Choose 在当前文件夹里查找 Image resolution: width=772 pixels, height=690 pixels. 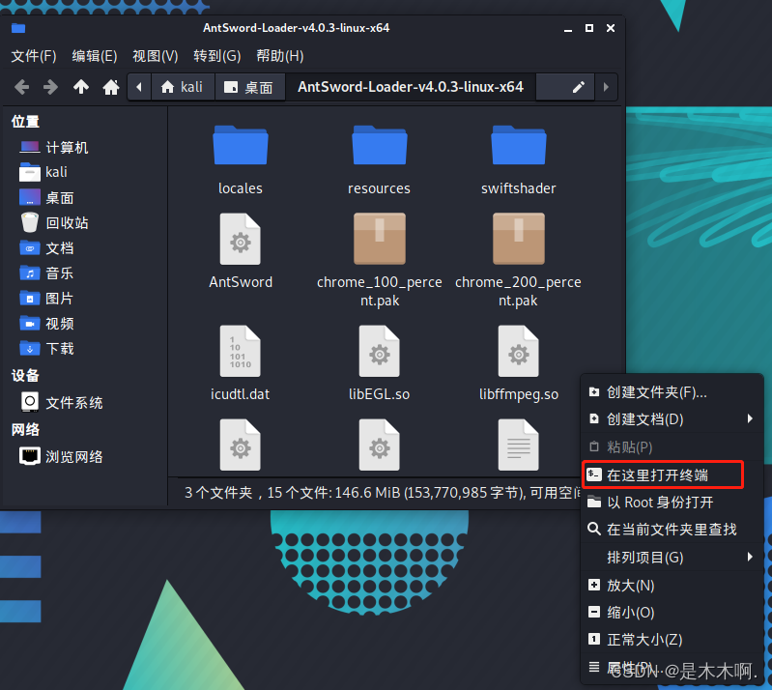pyautogui.click(x=672, y=530)
